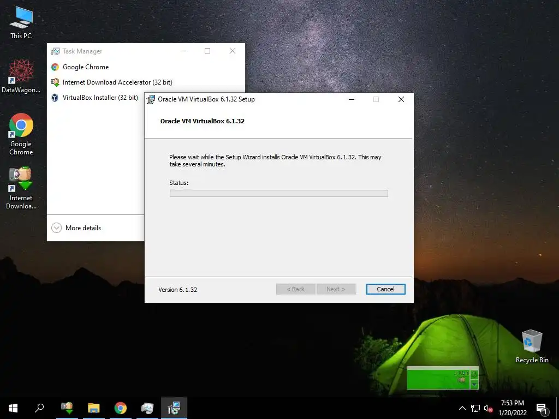The width and height of the screenshot is (559, 419).
Task: Open Internet Download Accelerator desktop shortcut
Action: (21, 188)
